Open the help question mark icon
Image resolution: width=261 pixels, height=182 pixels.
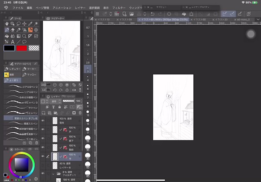[249, 14]
